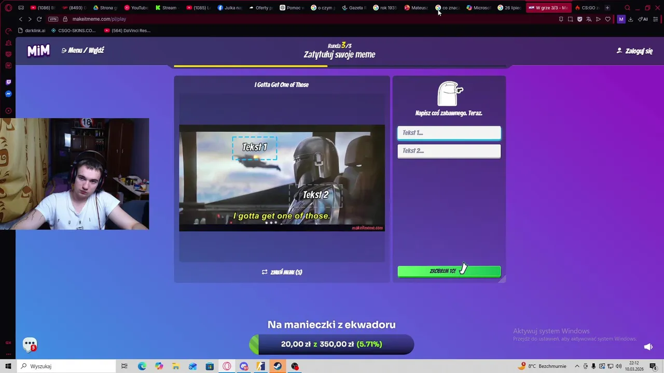Click the makeitmeme.com address bar
The height and width of the screenshot is (373, 664).
[x=99, y=19]
